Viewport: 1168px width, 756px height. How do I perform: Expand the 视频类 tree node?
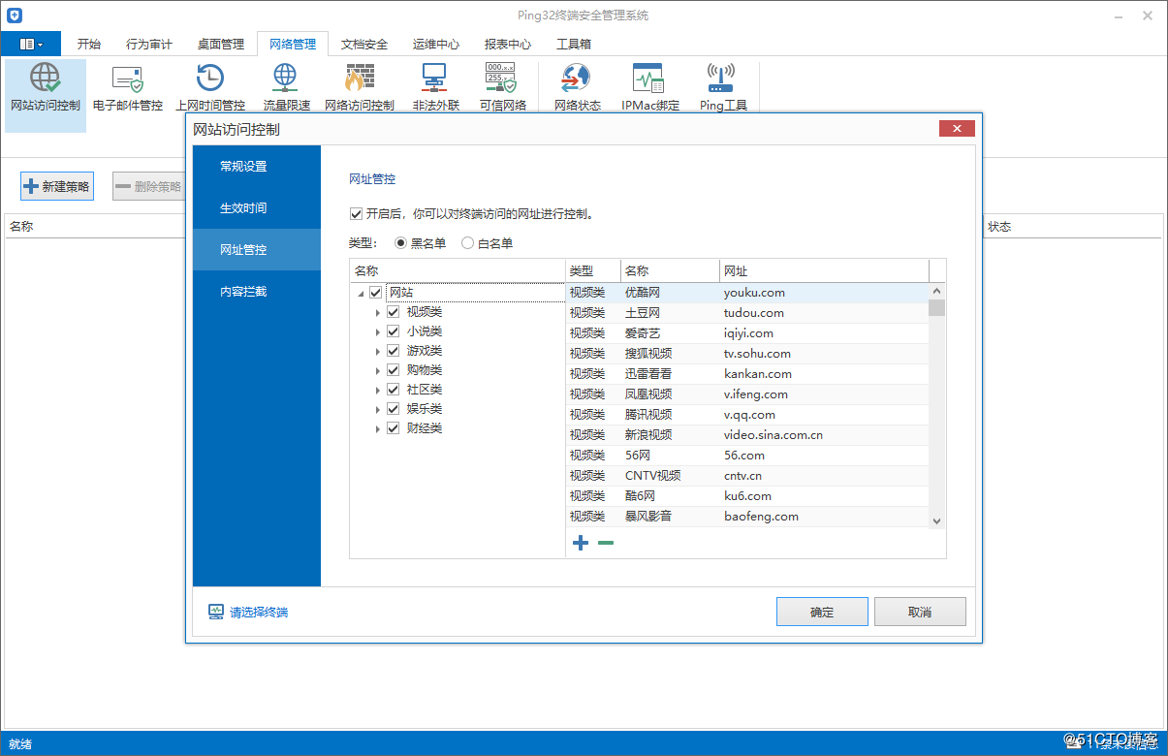coord(378,312)
